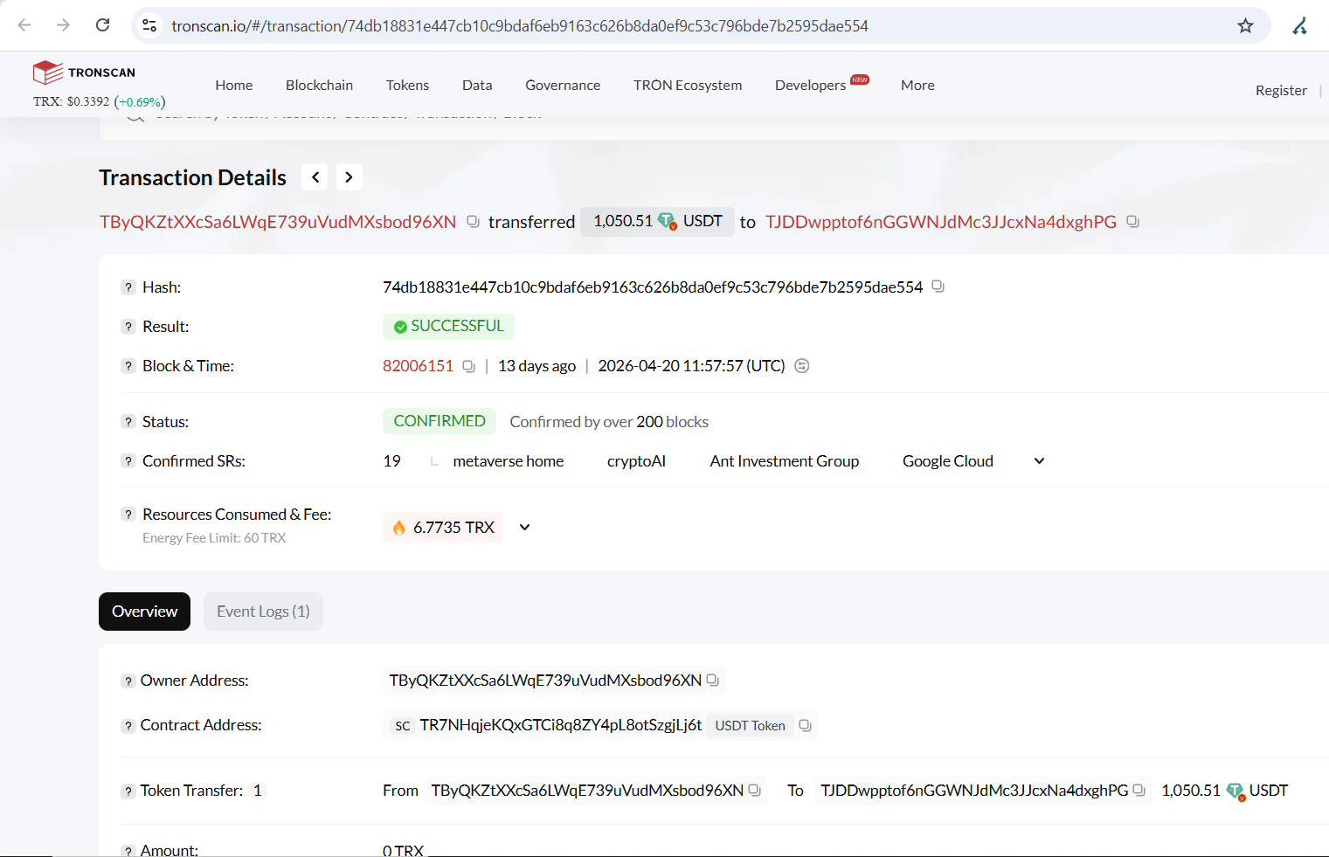Copy sender address in summary line
Screen dimensions: 1329x857
point(473,222)
